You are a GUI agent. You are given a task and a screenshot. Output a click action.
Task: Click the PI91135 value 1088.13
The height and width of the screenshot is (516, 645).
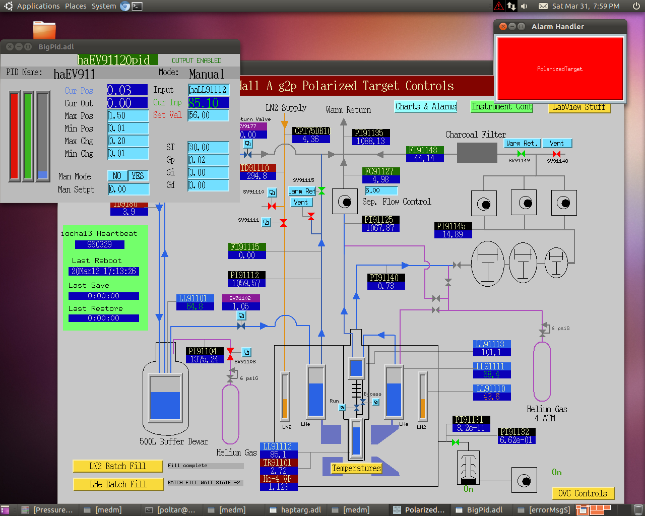[x=371, y=141]
